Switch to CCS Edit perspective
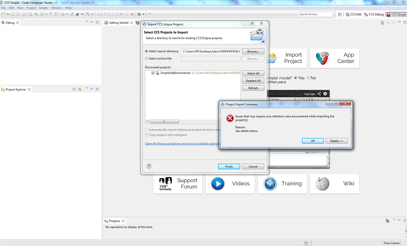Screen dimensions: 407x246 point(353,15)
